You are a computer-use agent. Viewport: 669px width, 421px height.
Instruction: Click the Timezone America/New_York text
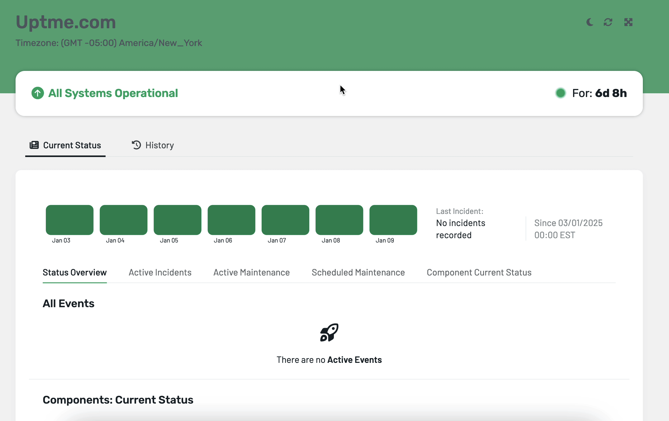pos(109,43)
